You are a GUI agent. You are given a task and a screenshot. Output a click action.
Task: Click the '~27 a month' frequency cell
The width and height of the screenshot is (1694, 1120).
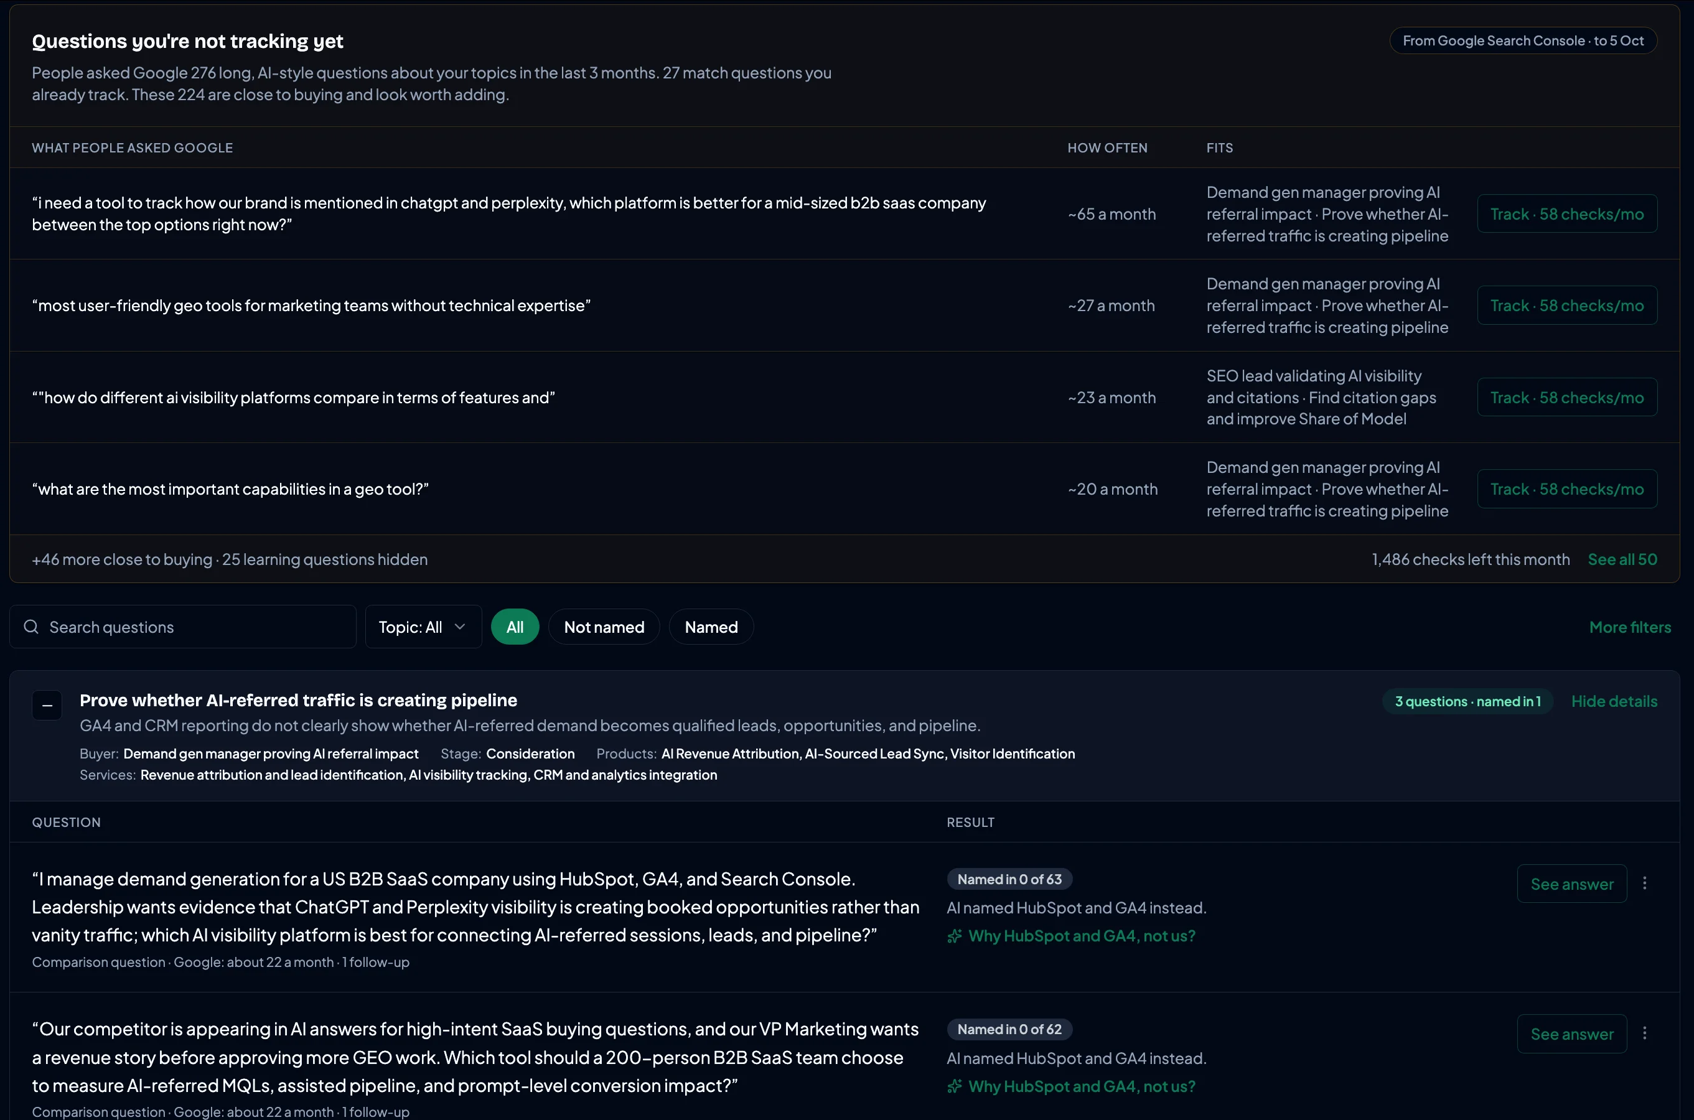(x=1111, y=305)
